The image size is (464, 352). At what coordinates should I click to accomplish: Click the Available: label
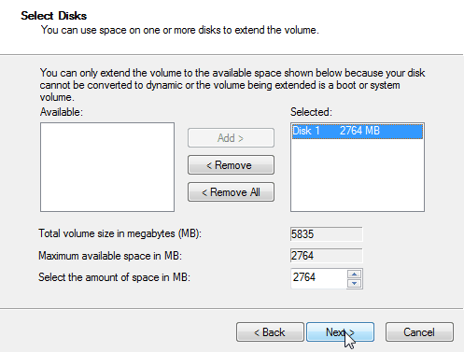(x=62, y=112)
